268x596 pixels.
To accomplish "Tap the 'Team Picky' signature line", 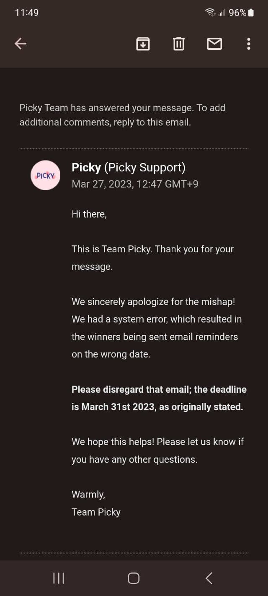I will [x=96, y=512].
